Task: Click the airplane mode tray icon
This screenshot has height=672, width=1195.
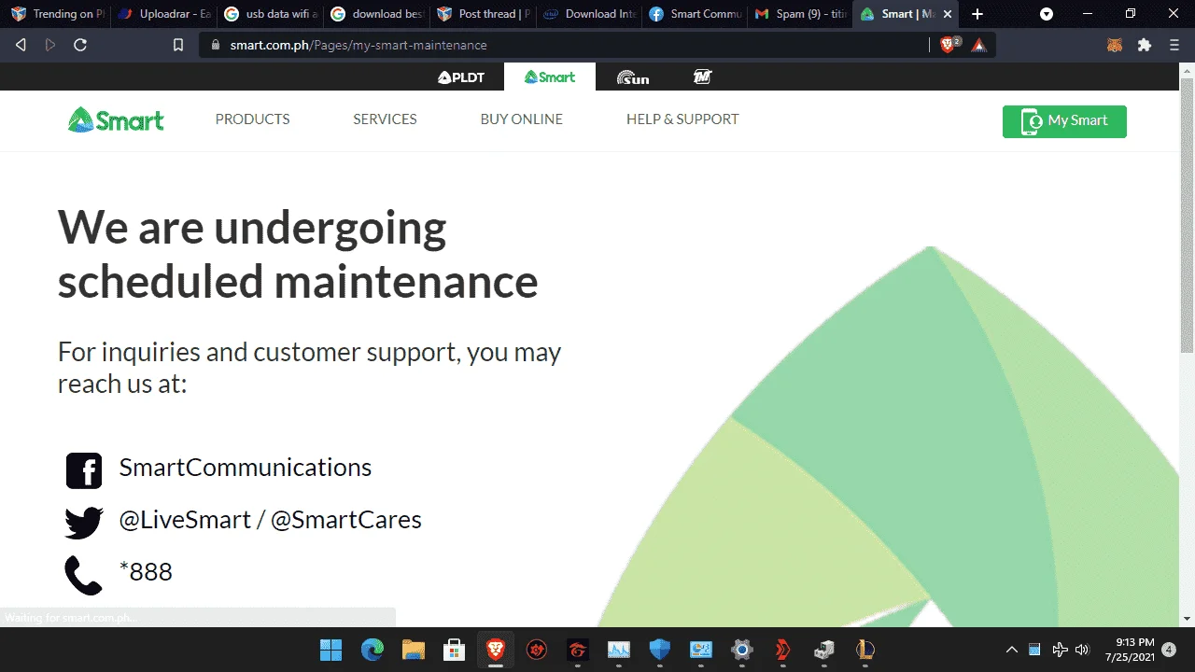Action: [1060, 650]
